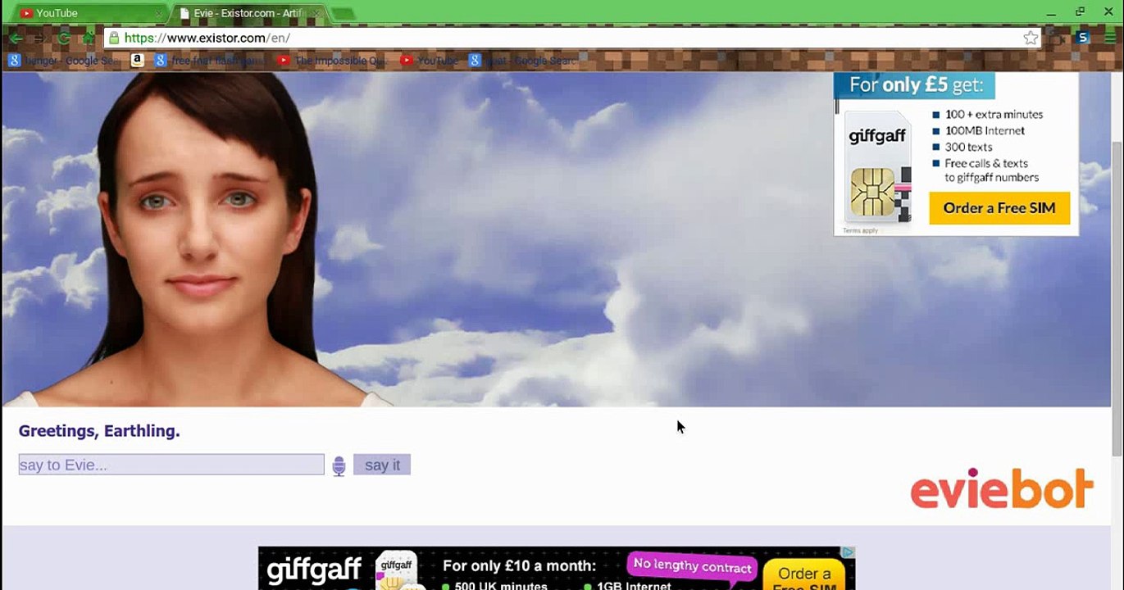Click 'For only £10 a month:' banner text

tap(519, 565)
